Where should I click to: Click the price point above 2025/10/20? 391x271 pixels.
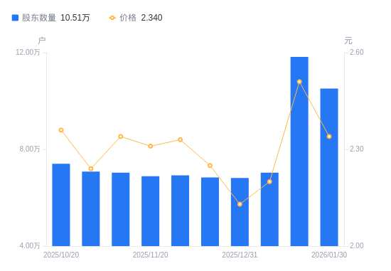(x=61, y=130)
